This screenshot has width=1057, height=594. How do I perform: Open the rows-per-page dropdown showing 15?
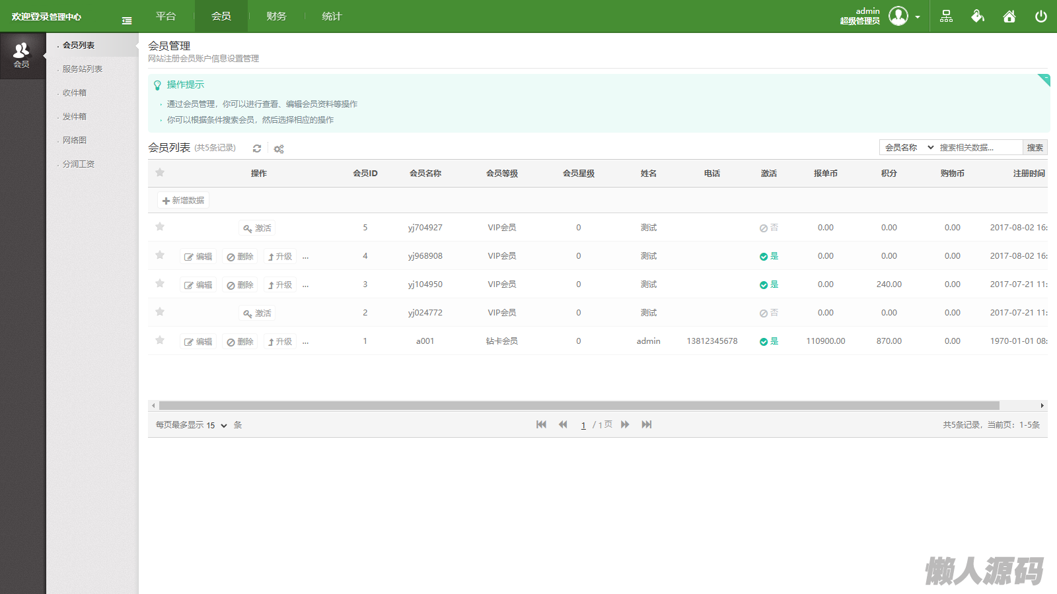coord(217,425)
